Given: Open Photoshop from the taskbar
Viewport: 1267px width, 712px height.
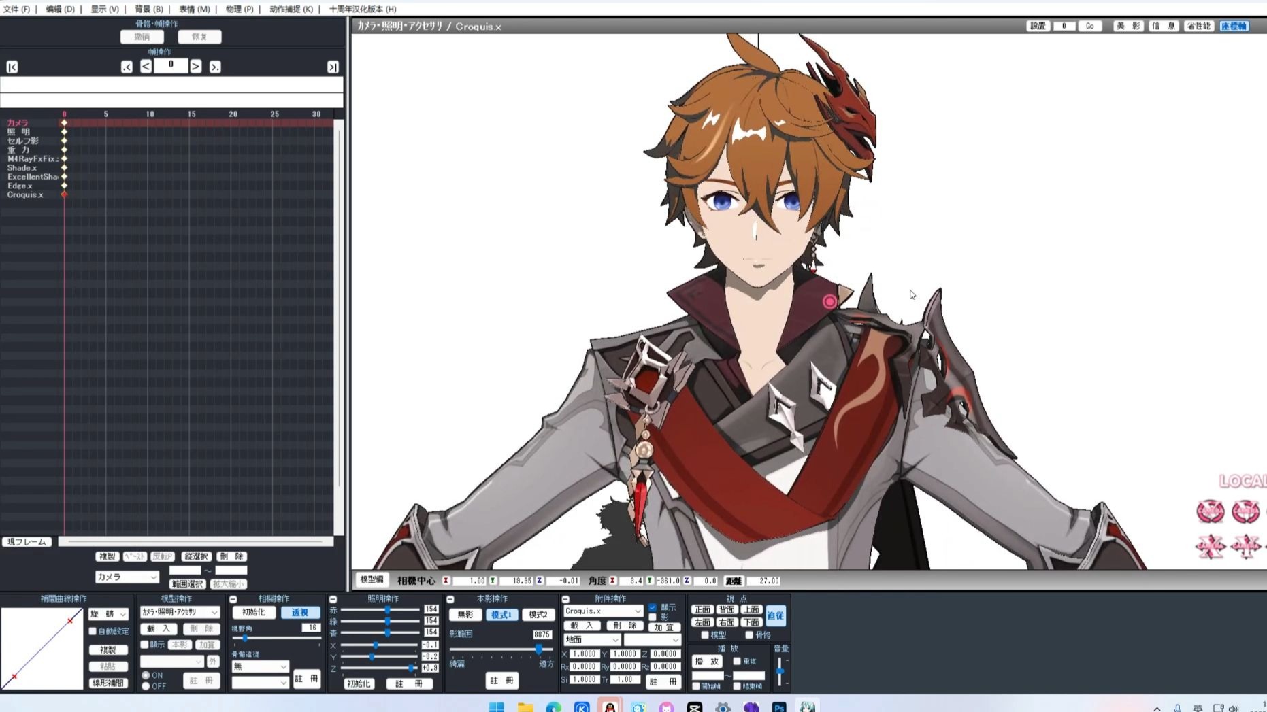Looking at the screenshot, I should click(x=779, y=707).
